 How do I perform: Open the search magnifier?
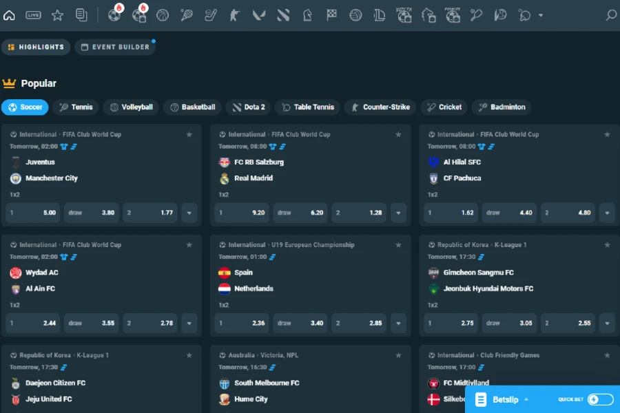[x=610, y=15]
